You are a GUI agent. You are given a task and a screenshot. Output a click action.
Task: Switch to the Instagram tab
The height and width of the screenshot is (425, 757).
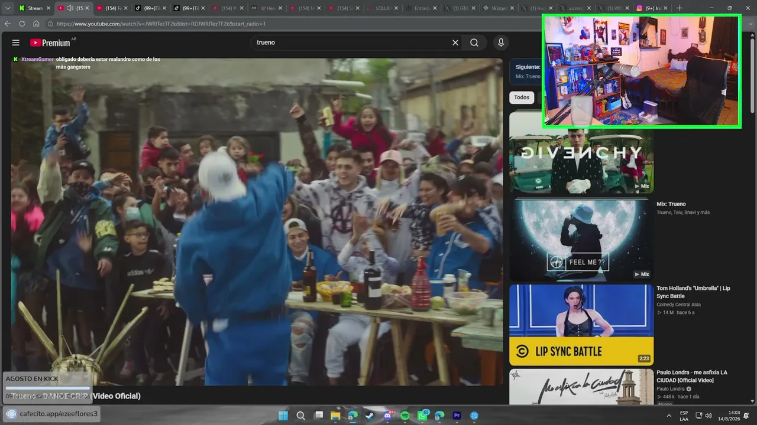pos(652,8)
